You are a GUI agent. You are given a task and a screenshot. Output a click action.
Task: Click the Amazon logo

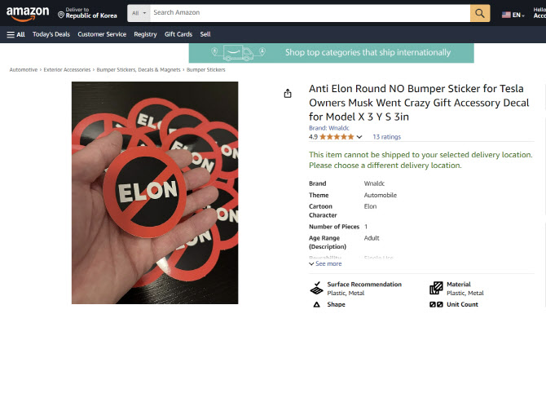(28, 14)
